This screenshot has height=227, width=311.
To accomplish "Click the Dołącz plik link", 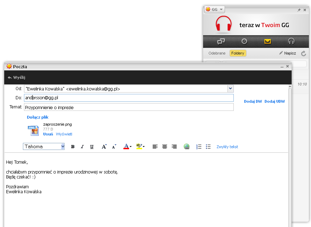I will point(38,117).
